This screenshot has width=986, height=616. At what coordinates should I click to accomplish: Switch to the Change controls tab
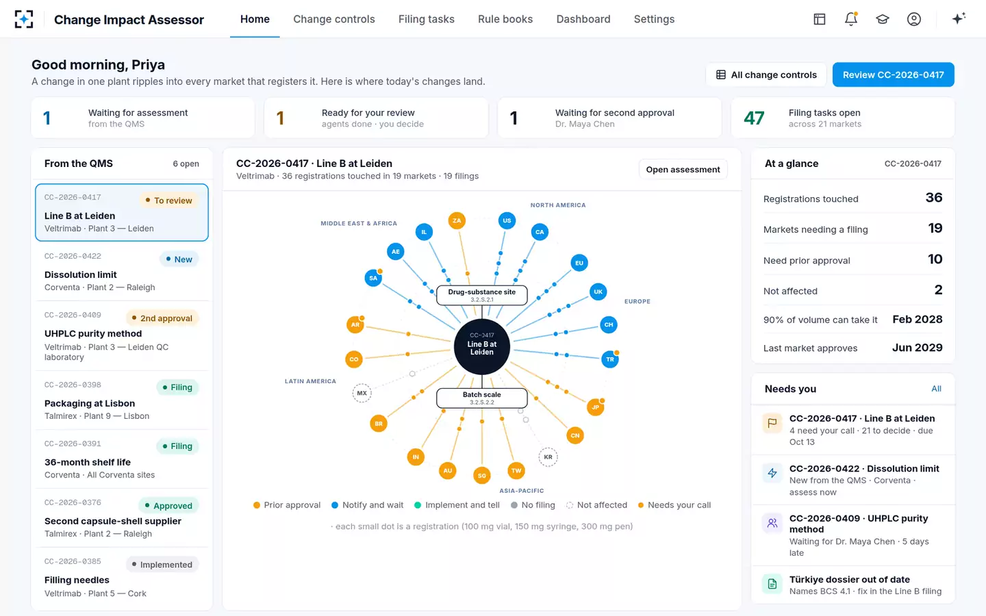point(334,19)
